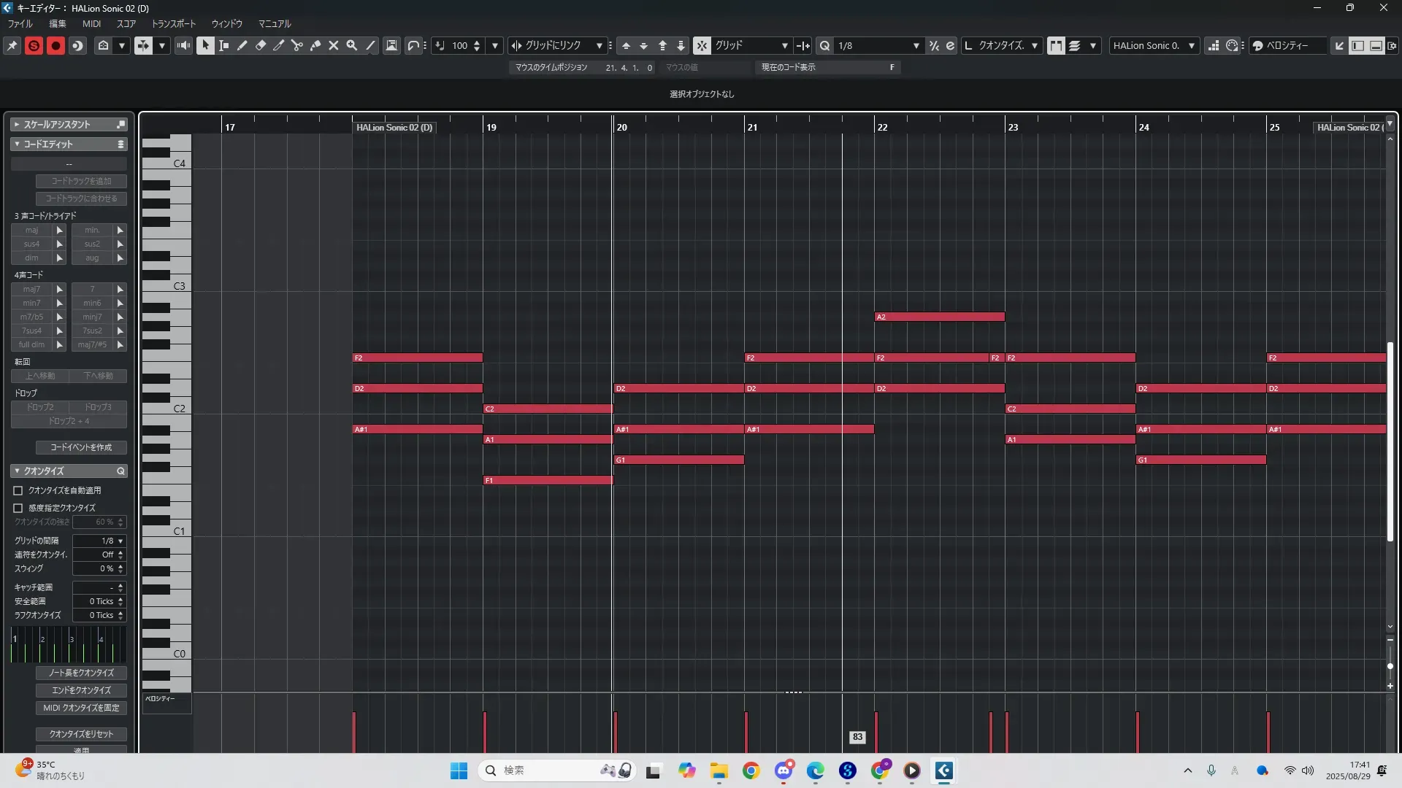This screenshot has height=788, width=1402.
Task: Select the Split scissors tool
Action: [x=296, y=45]
